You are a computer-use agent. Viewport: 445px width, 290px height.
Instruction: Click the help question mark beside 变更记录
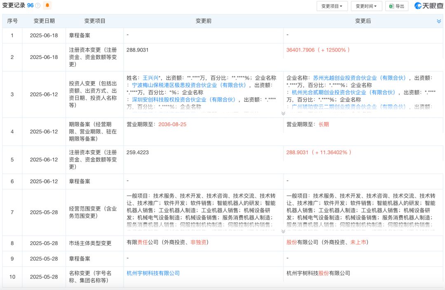tap(38, 6)
